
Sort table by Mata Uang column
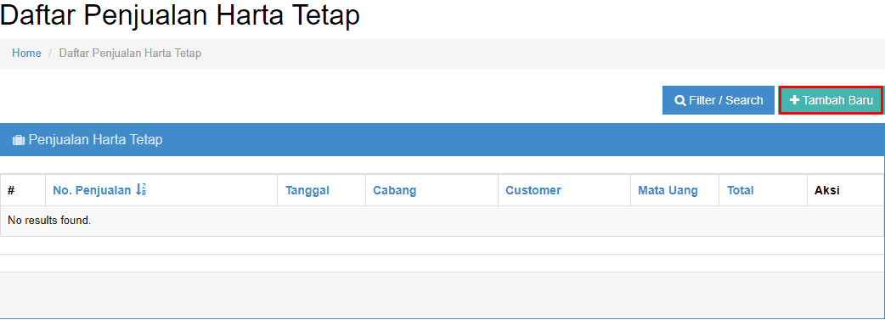(668, 191)
